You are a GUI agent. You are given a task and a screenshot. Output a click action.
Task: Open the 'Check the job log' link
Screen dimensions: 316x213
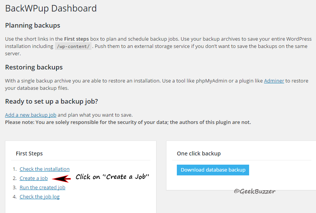40,197
